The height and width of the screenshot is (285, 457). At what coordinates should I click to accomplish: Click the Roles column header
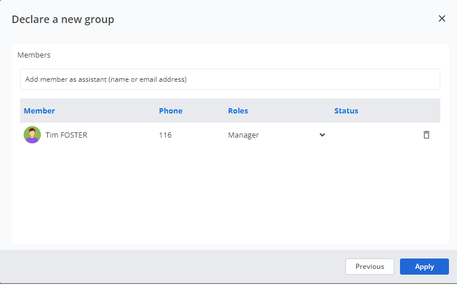238,111
